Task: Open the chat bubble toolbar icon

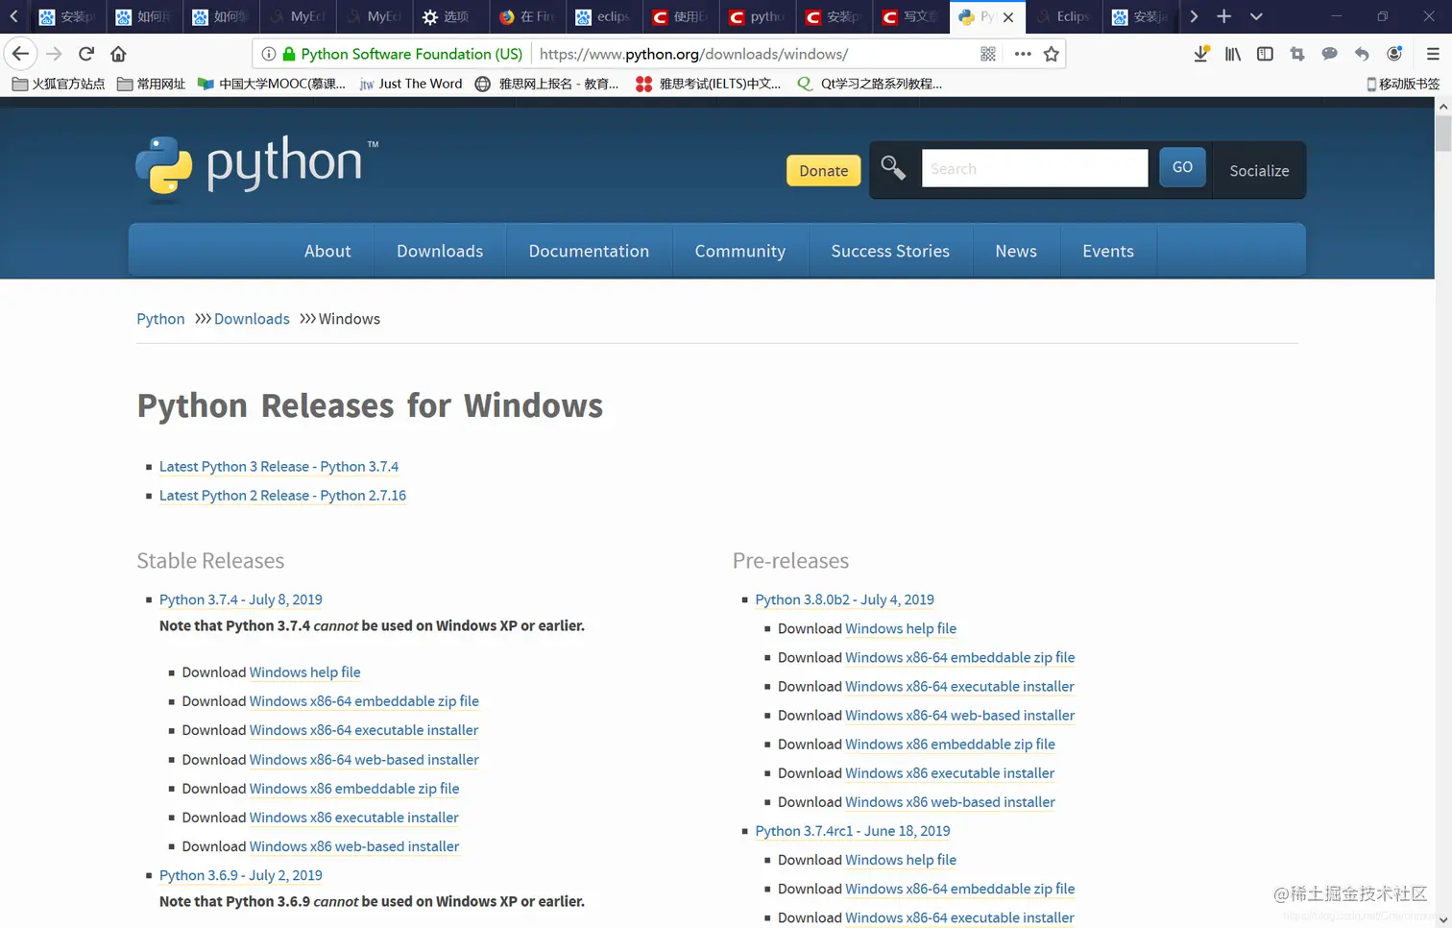Action: pyautogui.click(x=1329, y=54)
